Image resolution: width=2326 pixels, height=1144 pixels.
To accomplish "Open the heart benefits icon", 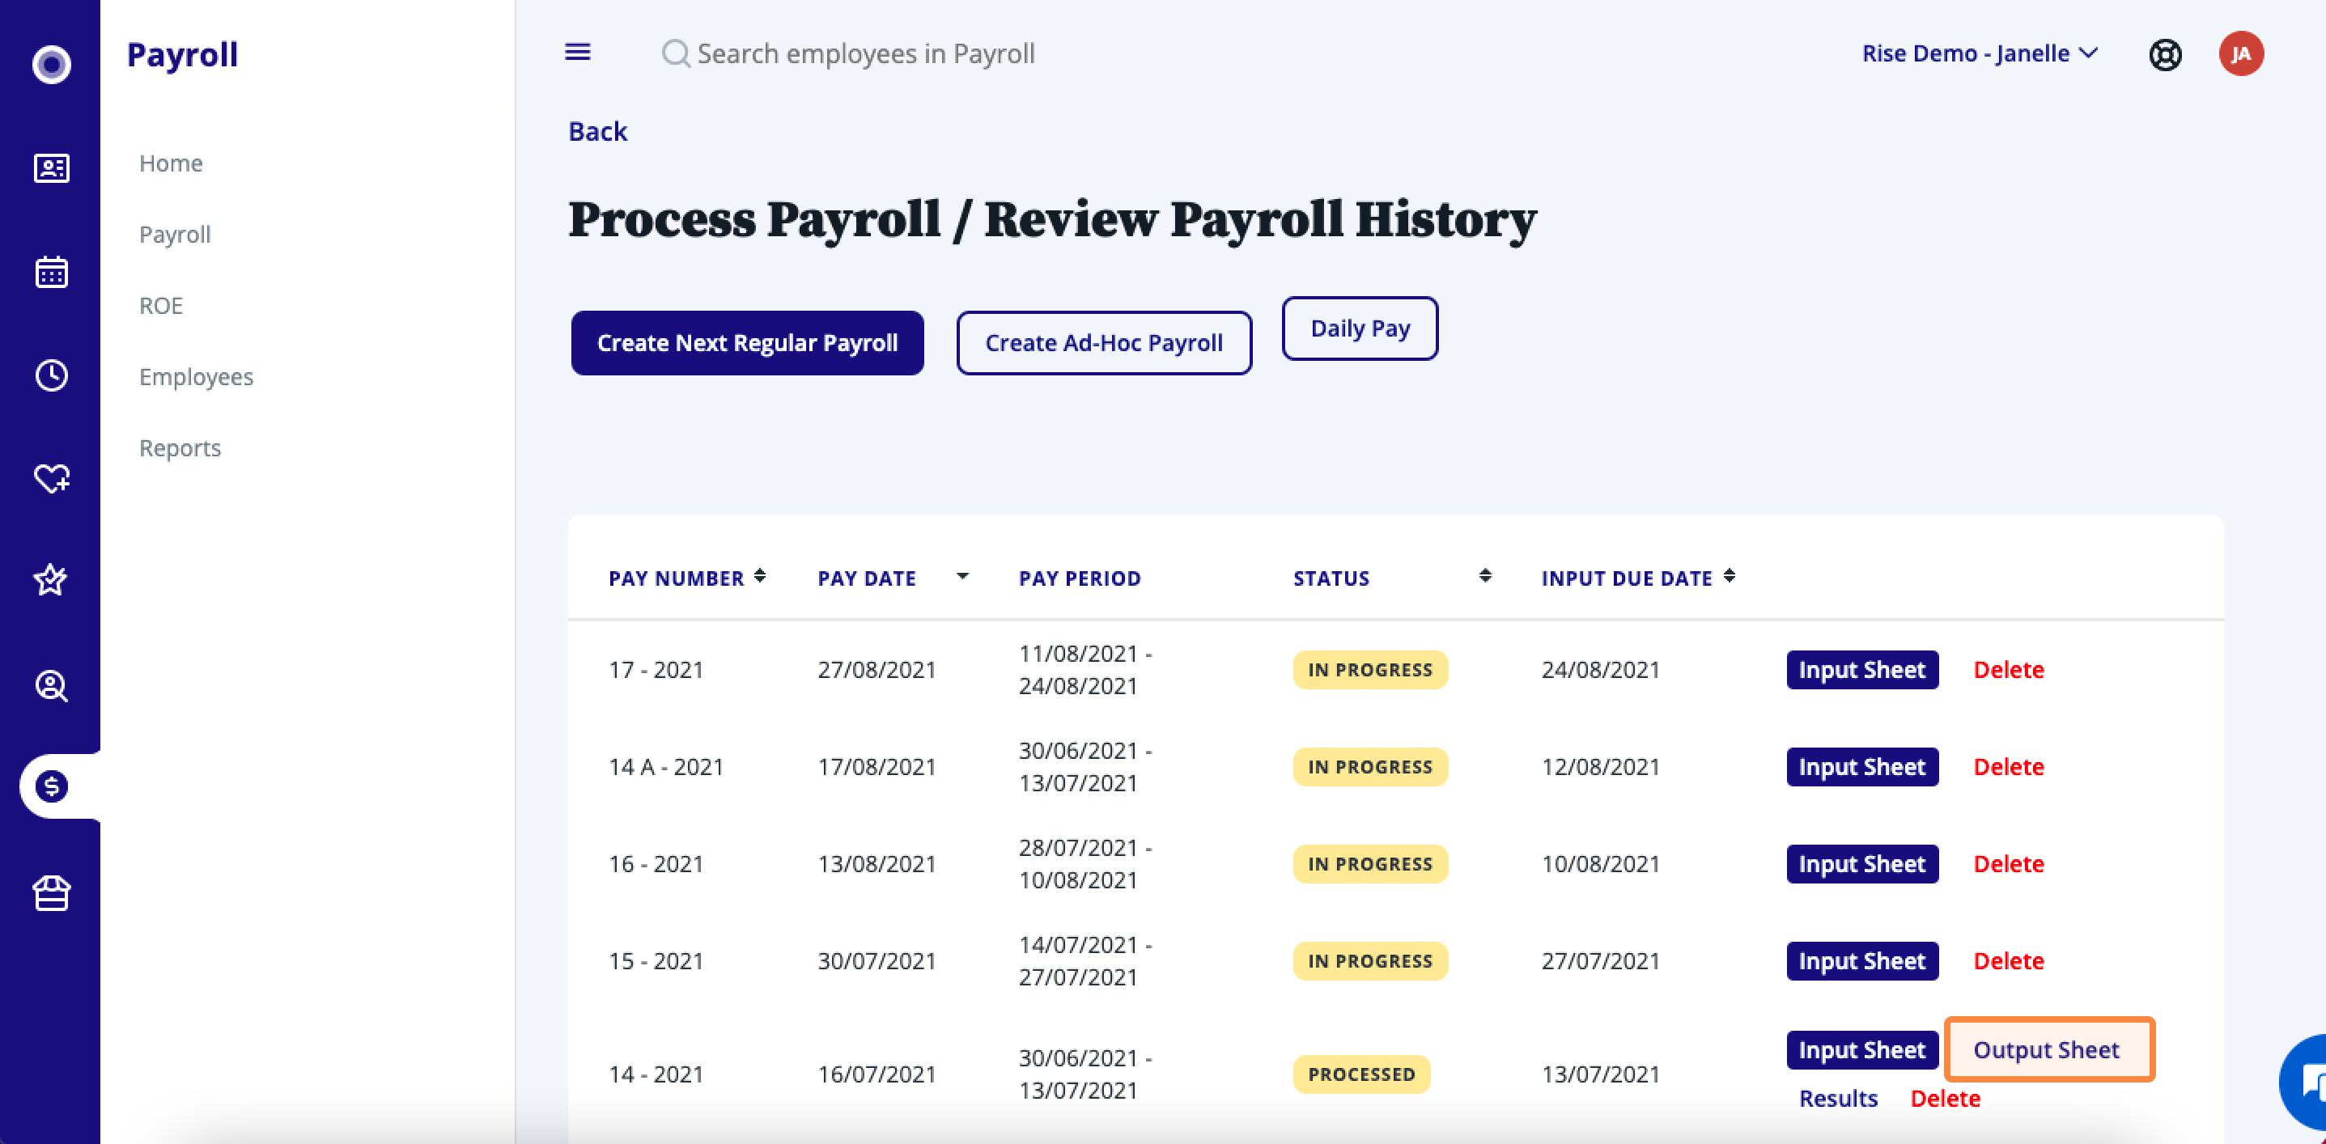I will [x=52, y=477].
